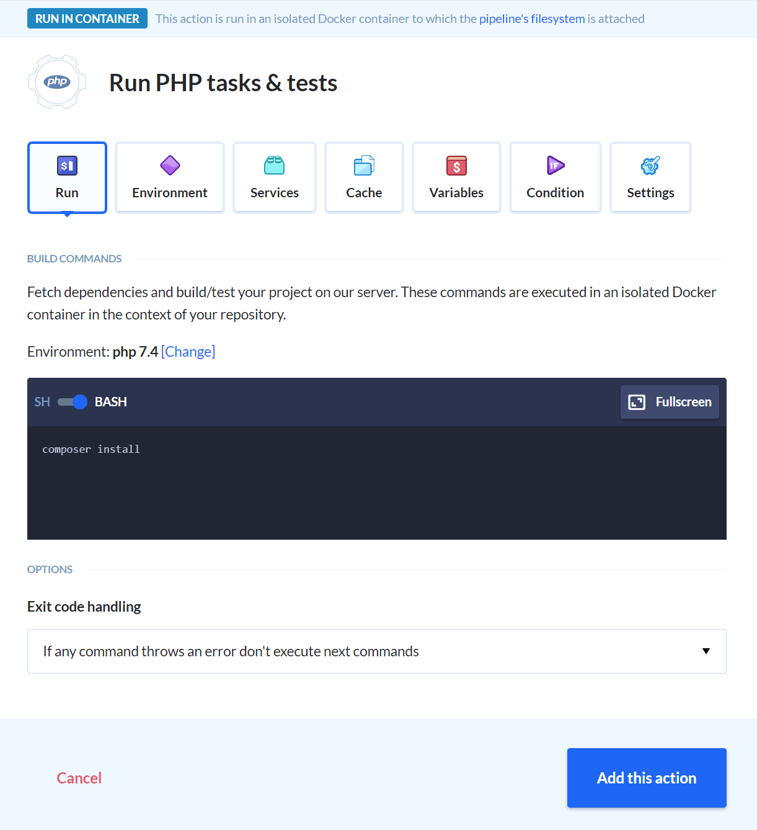Image resolution: width=757 pixels, height=830 pixels.
Task: Open the pipeline's filesystem link
Action: [532, 19]
